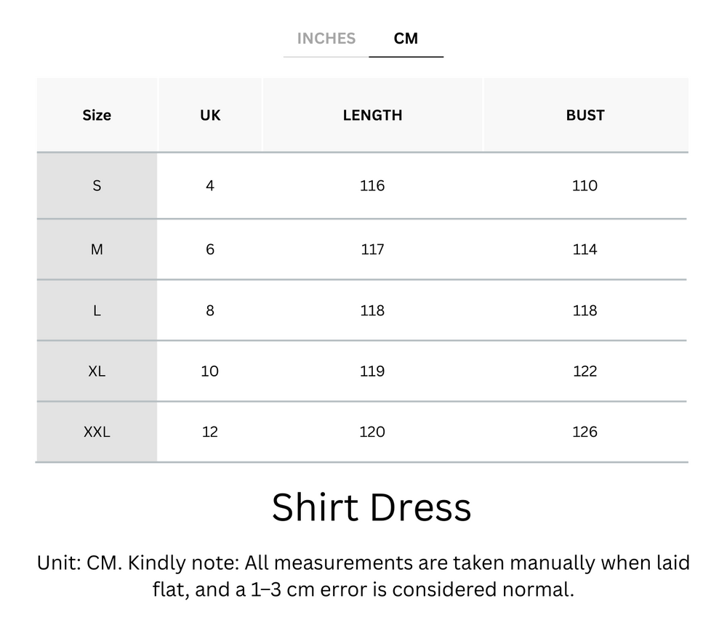Click the LENGTH column header
Screen dimensions: 727x625
(372, 115)
